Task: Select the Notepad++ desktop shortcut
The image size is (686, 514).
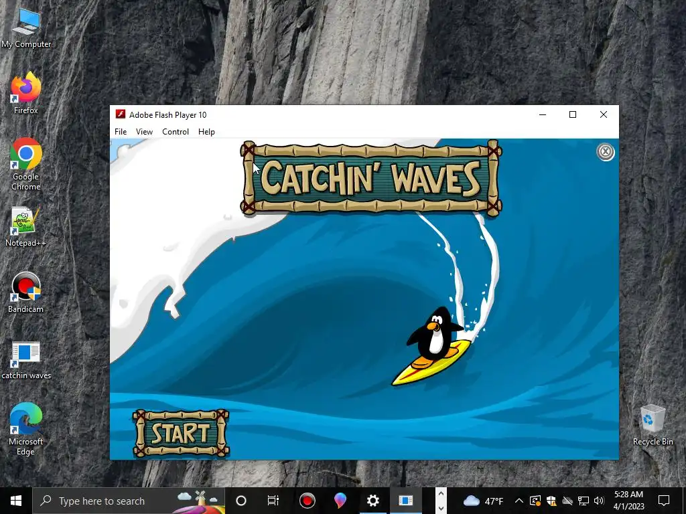Action: (x=26, y=226)
